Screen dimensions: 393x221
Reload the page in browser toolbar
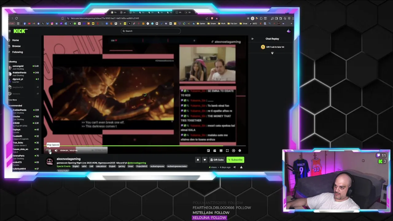tap(17, 18)
